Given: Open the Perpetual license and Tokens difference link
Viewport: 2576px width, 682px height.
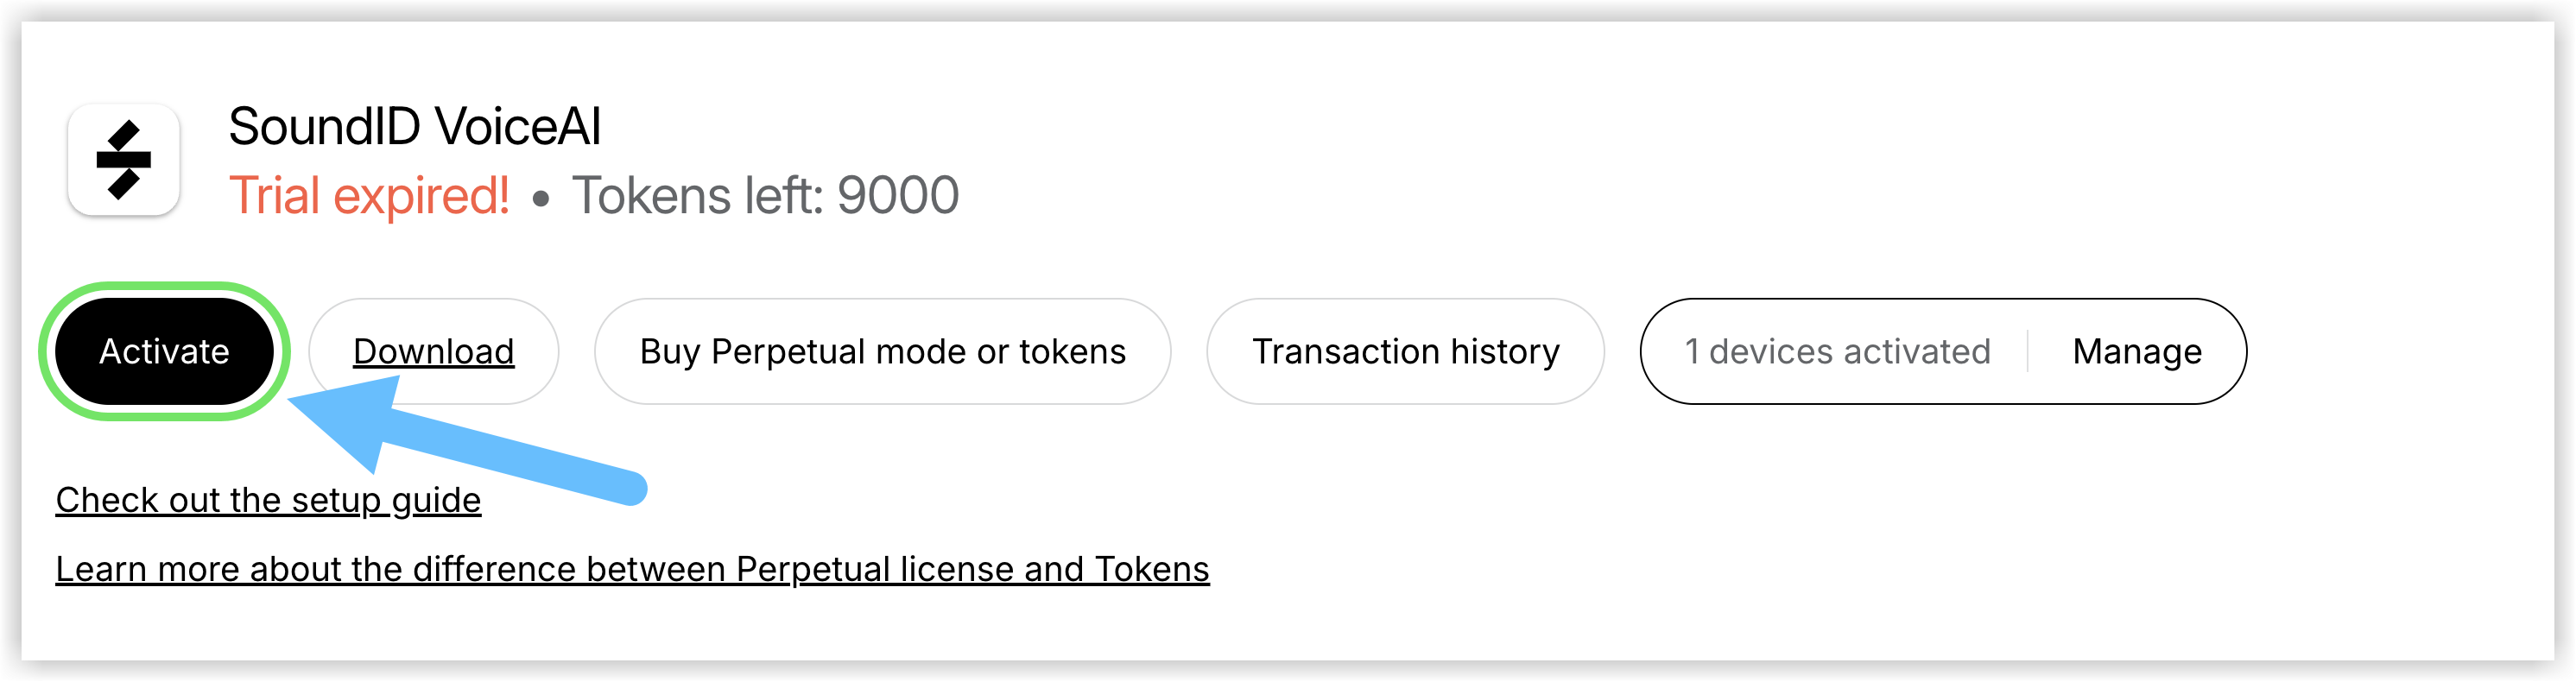Looking at the screenshot, I should [x=632, y=568].
